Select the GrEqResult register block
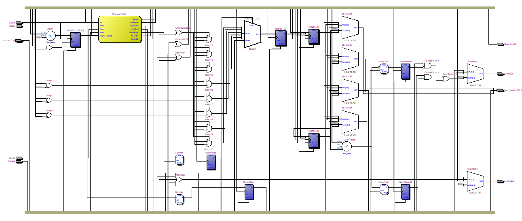The width and height of the screenshot is (522, 221). click(405, 191)
